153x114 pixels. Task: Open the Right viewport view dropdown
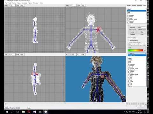[x=69, y=5]
